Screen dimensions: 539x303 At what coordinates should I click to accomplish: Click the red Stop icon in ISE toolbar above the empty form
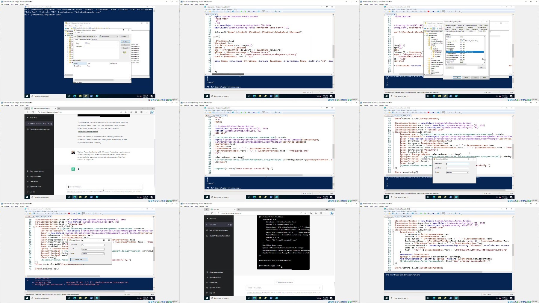click(x=429, y=113)
